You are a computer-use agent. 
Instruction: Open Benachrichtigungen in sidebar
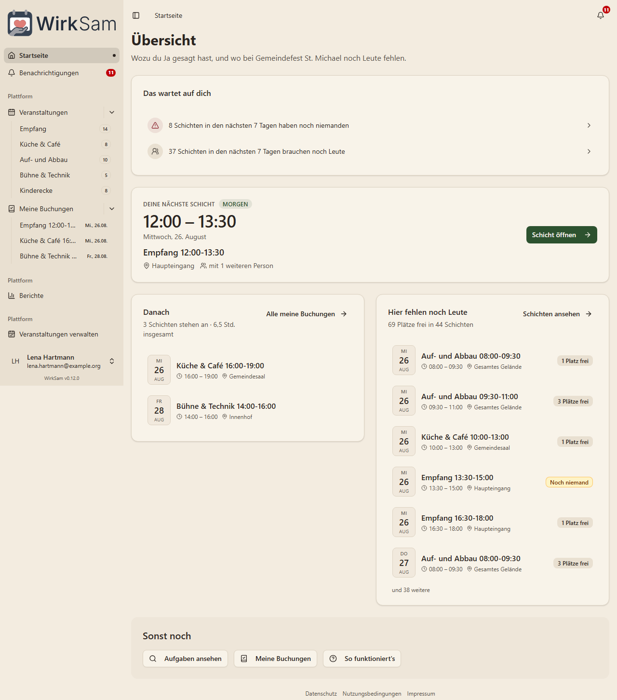click(x=62, y=73)
